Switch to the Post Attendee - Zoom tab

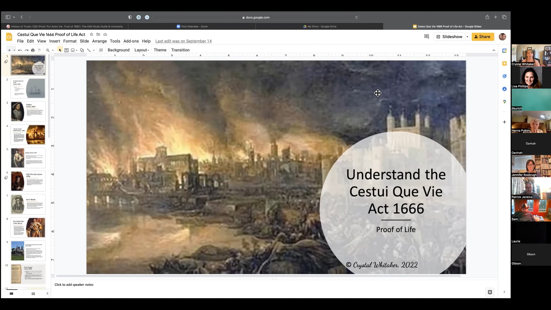[x=192, y=26]
